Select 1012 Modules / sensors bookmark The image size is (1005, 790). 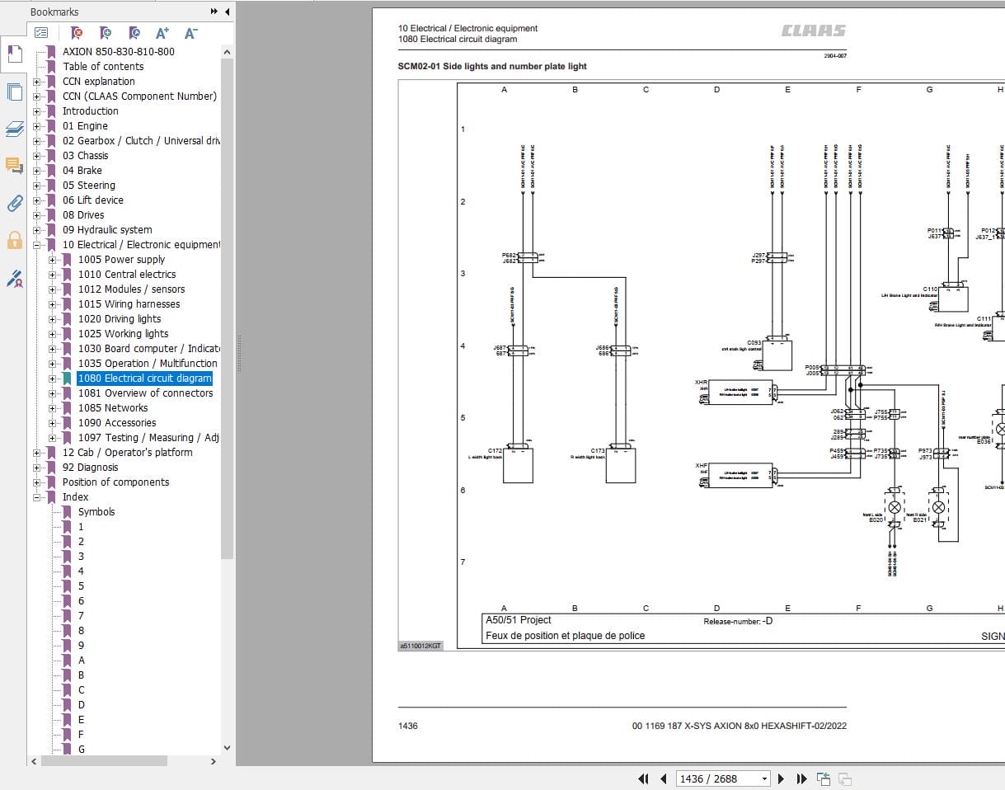click(x=131, y=289)
